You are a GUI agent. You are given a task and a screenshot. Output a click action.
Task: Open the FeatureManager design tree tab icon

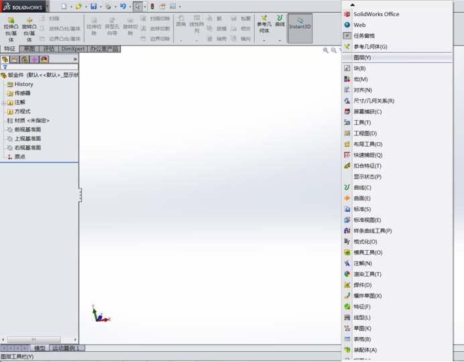(x=5, y=60)
